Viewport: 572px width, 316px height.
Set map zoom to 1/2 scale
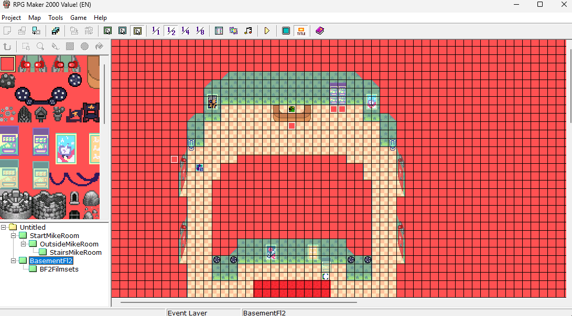pos(171,31)
